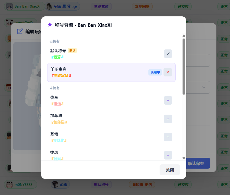Click the 捷风 title name
The width and height of the screenshot is (230, 195).
tap(54, 152)
